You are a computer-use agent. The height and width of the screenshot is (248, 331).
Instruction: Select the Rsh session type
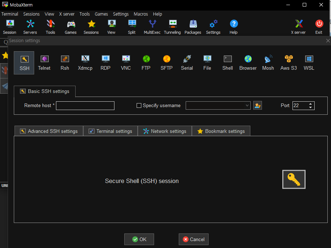pyautogui.click(x=65, y=62)
